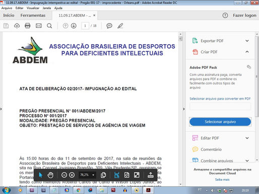Open the help question mark icon
This screenshot has width=259, height=194.
click(x=225, y=16)
